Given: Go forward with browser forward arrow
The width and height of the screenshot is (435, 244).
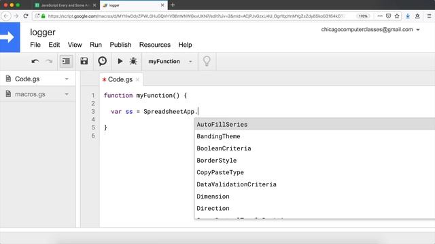Looking at the screenshot, I should pyautogui.click(x=16, y=16).
